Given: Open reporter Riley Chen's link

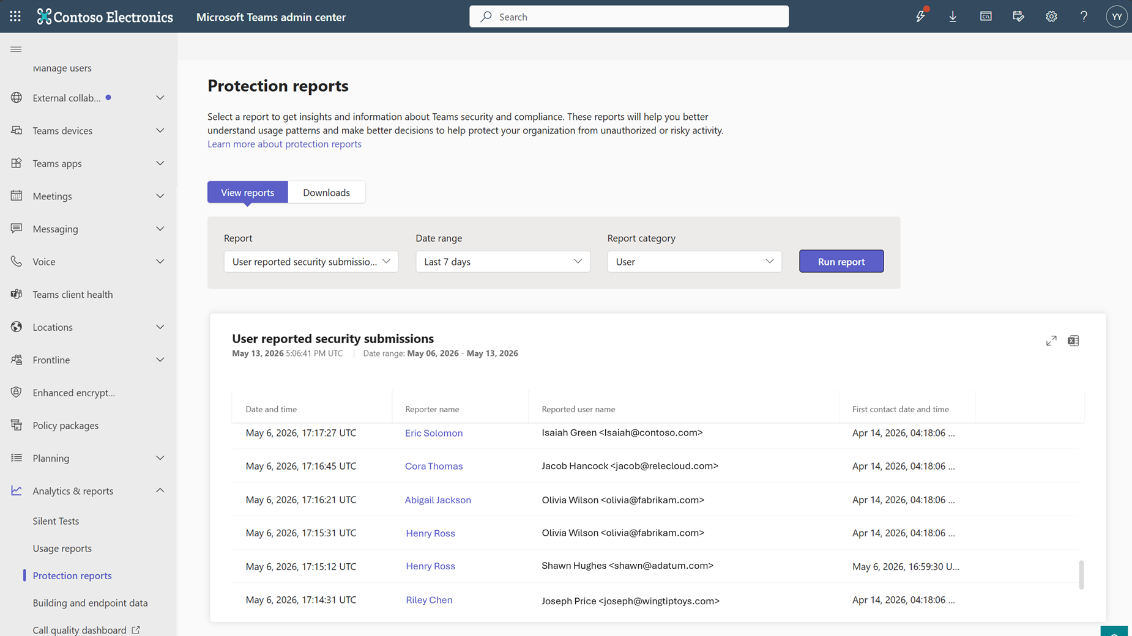Looking at the screenshot, I should tap(429, 600).
